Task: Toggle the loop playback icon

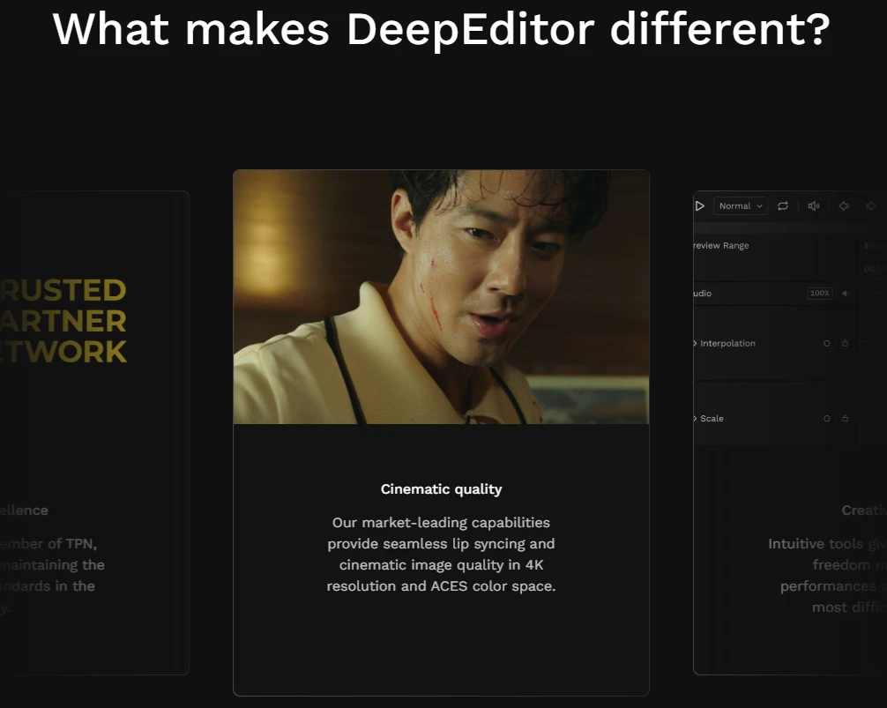Action: (783, 206)
